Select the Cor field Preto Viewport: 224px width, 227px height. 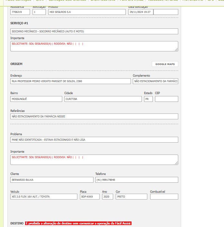coord(131,197)
